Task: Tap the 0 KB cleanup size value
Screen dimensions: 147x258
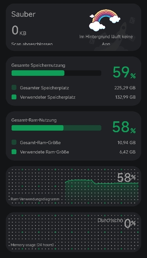Action: pyautogui.click(x=19, y=31)
